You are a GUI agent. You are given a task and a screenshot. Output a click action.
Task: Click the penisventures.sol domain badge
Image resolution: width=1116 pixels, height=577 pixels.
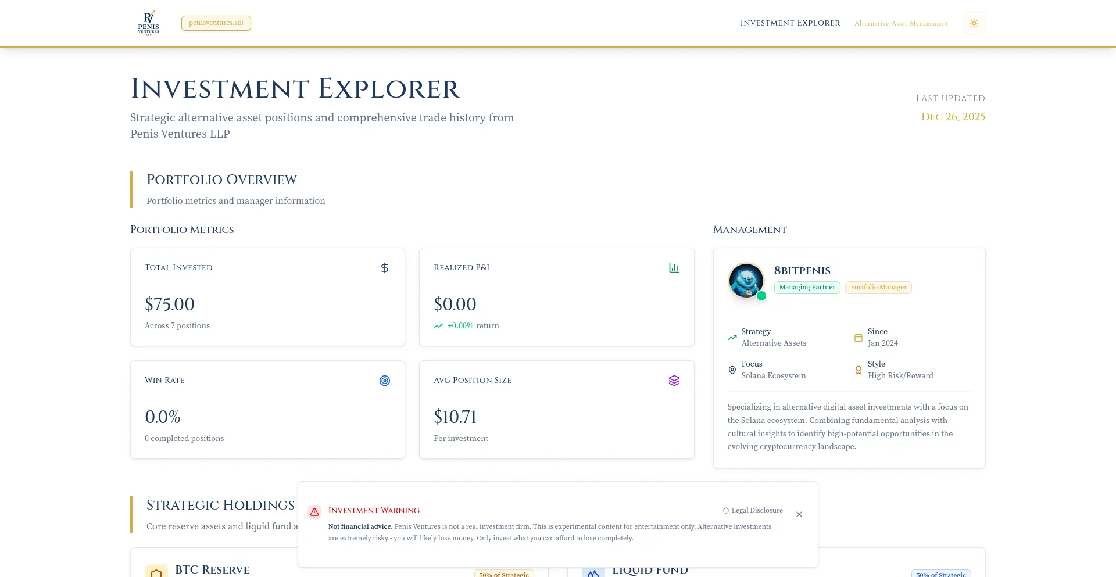point(216,23)
